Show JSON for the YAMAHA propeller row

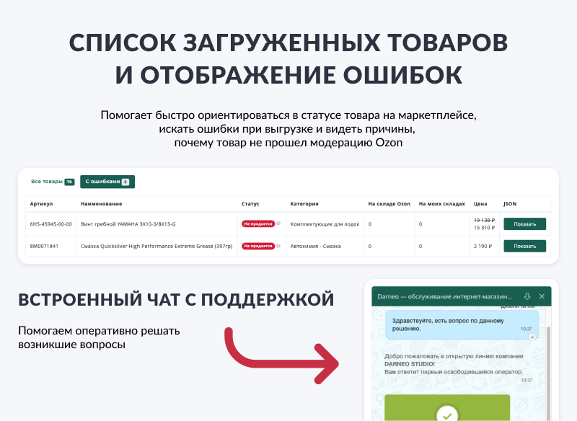pyautogui.click(x=524, y=224)
